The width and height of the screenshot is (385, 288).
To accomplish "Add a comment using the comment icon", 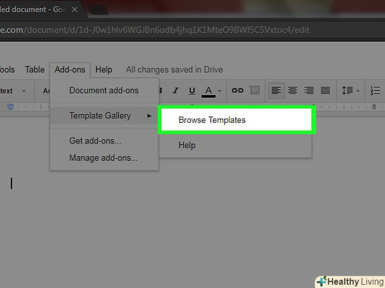I will tap(254, 90).
